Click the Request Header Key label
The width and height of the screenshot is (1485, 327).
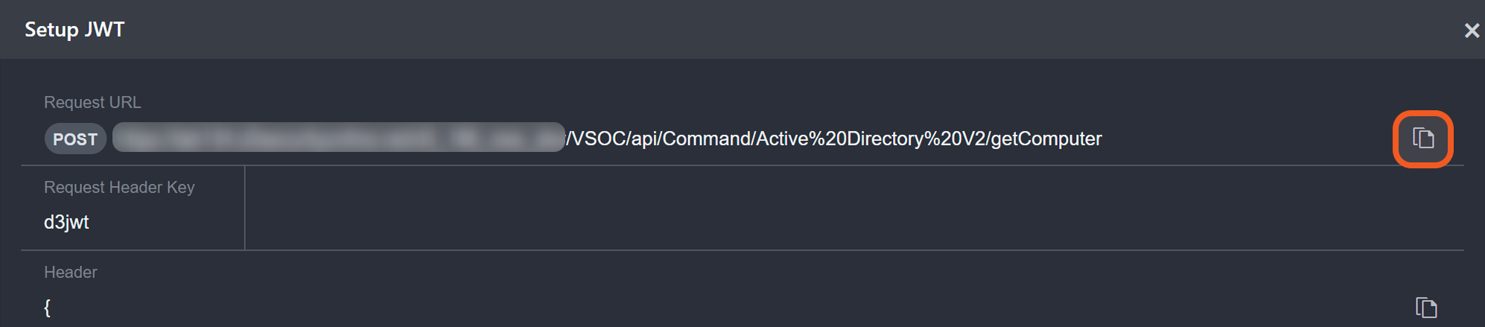(119, 188)
